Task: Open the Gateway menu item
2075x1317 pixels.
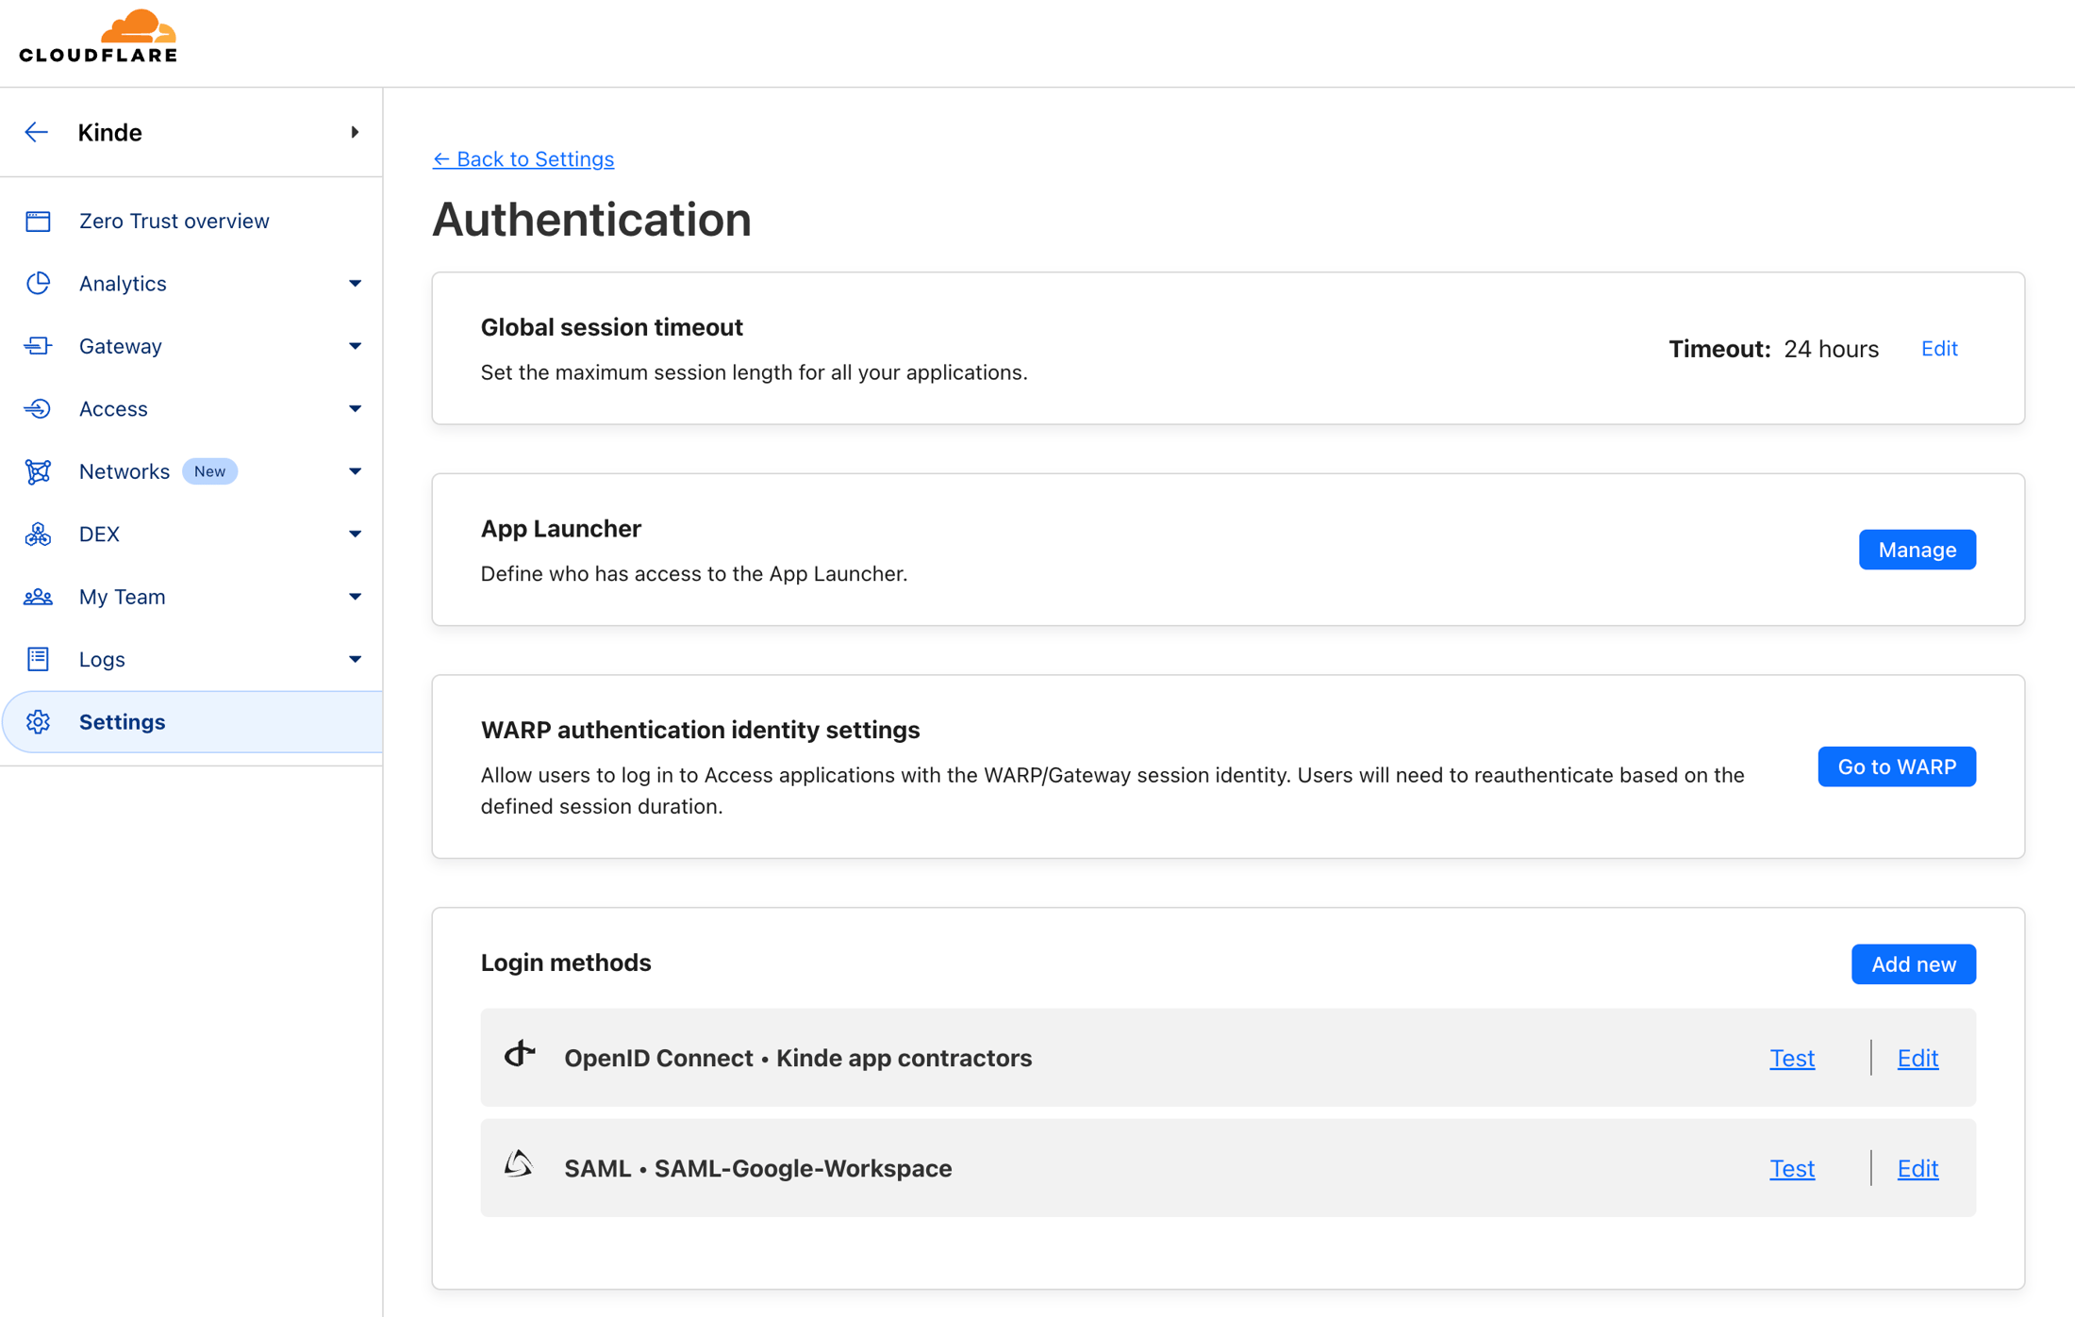Action: click(121, 346)
